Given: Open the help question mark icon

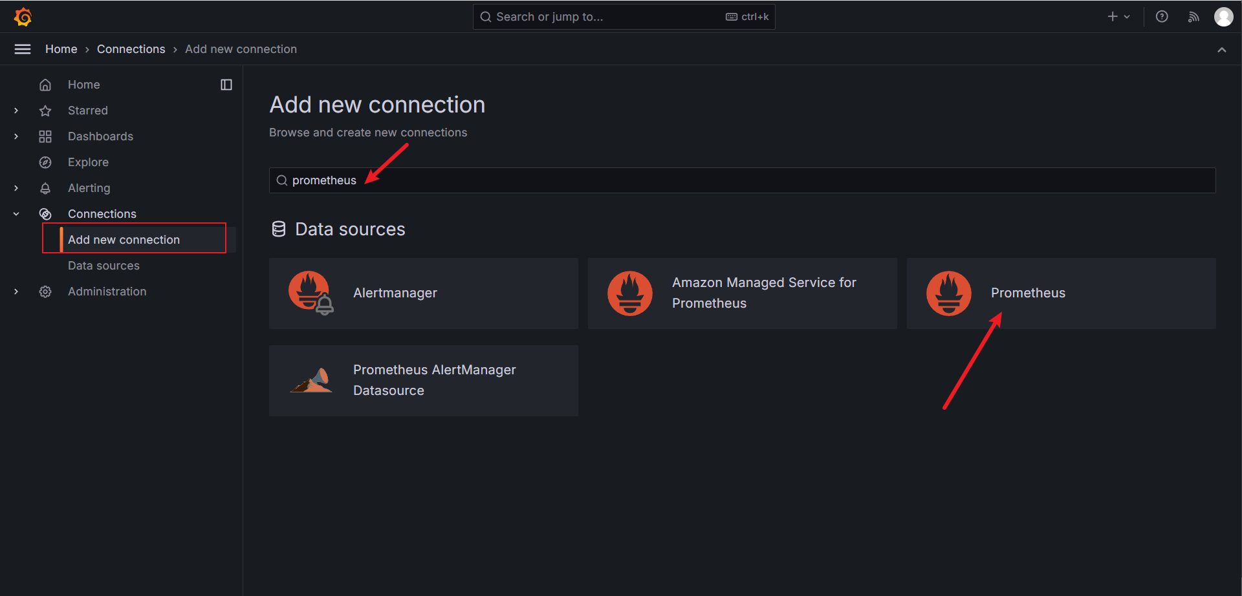Looking at the screenshot, I should 1162,17.
